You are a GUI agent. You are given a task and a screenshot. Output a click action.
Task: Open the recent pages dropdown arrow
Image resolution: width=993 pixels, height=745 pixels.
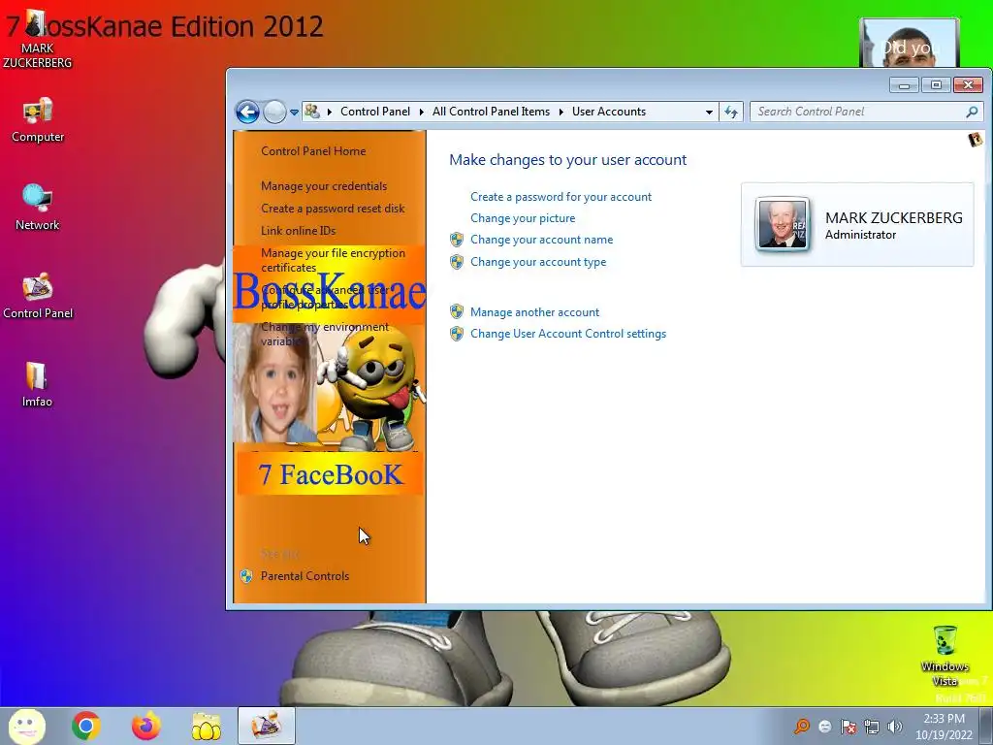295,113
